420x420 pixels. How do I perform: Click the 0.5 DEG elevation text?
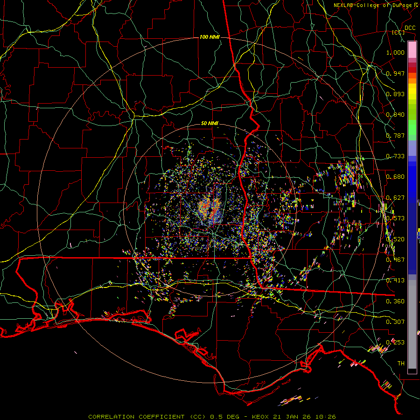[x=225, y=417]
